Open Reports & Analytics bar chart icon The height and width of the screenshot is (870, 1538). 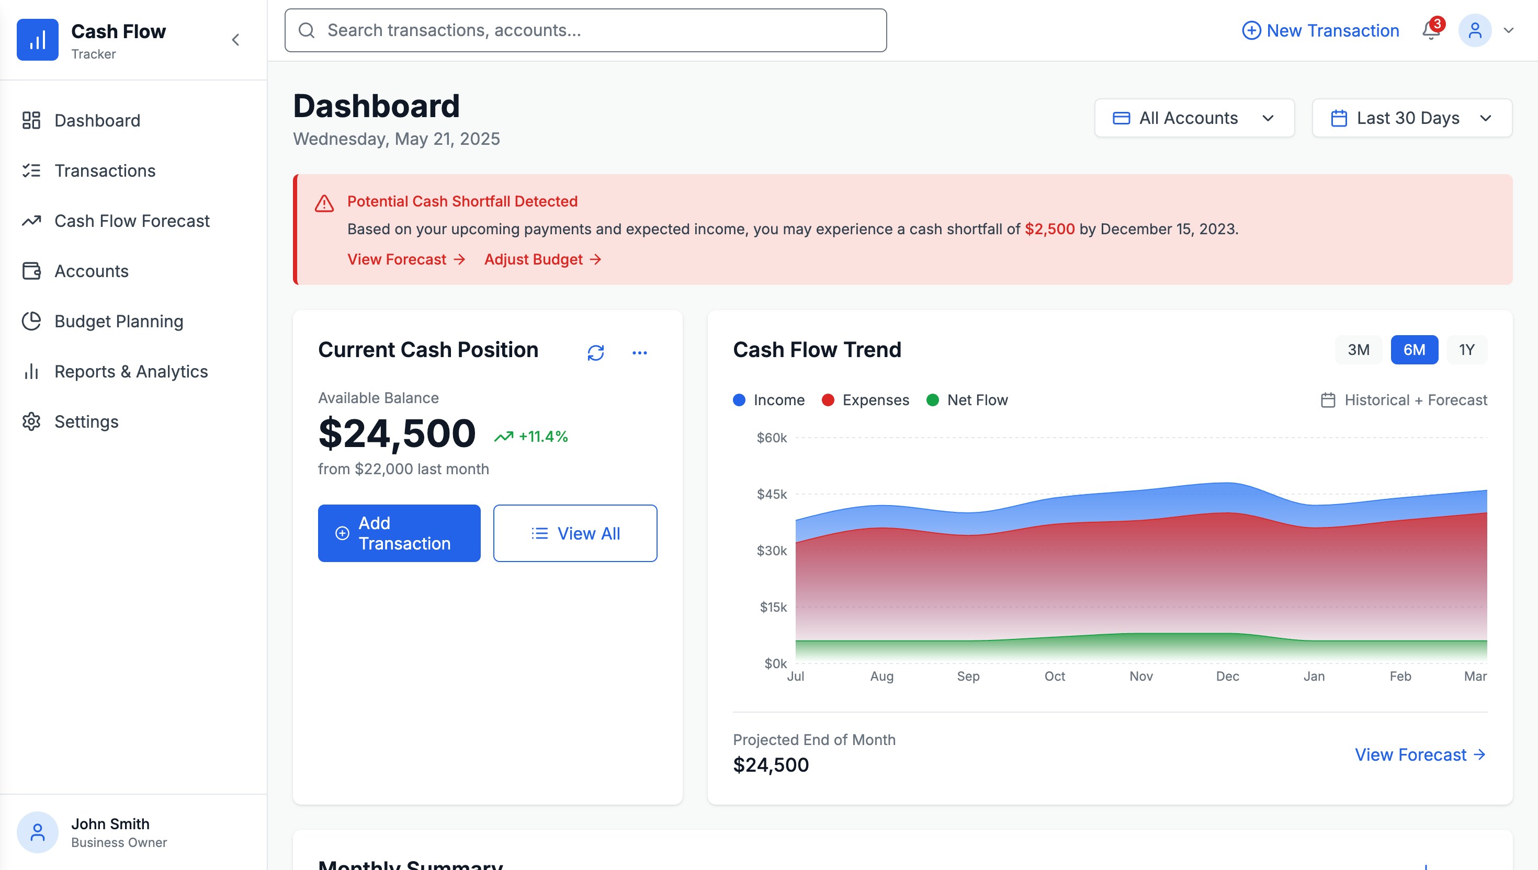31,371
